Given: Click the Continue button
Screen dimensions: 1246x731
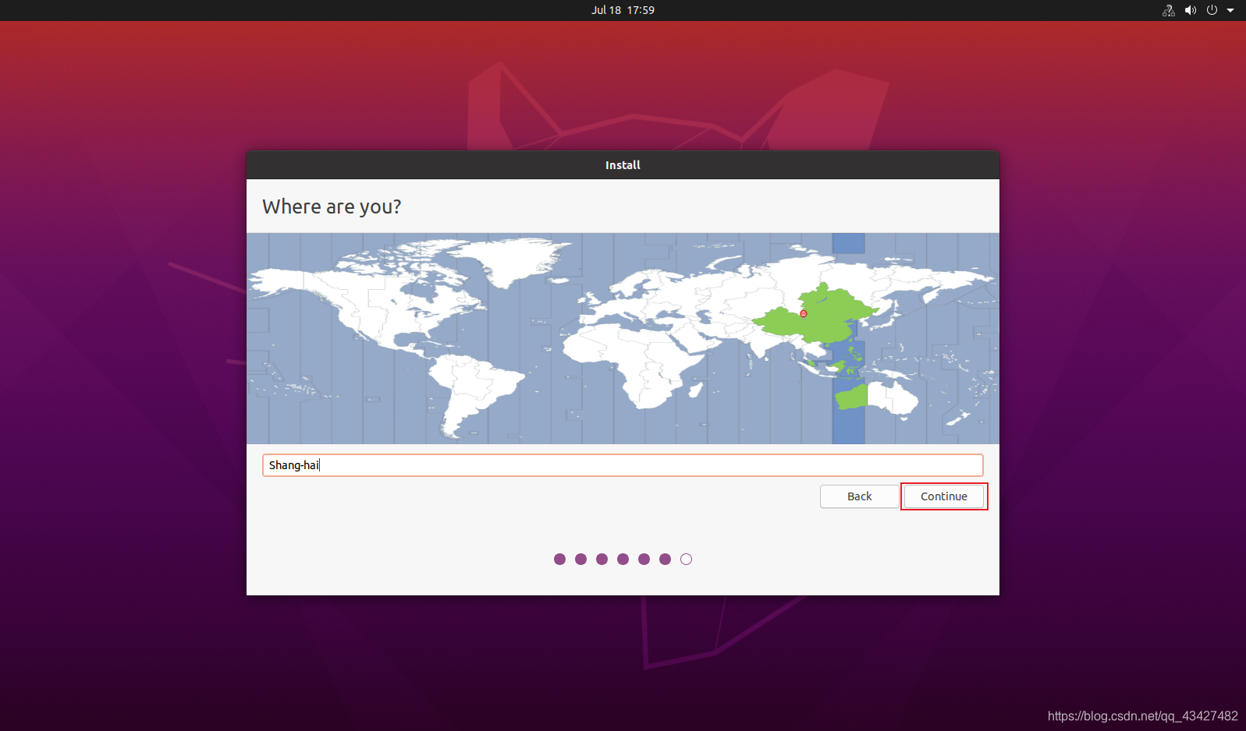Looking at the screenshot, I should coord(943,496).
